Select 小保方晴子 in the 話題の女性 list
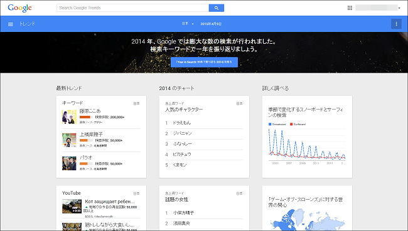 183,213
